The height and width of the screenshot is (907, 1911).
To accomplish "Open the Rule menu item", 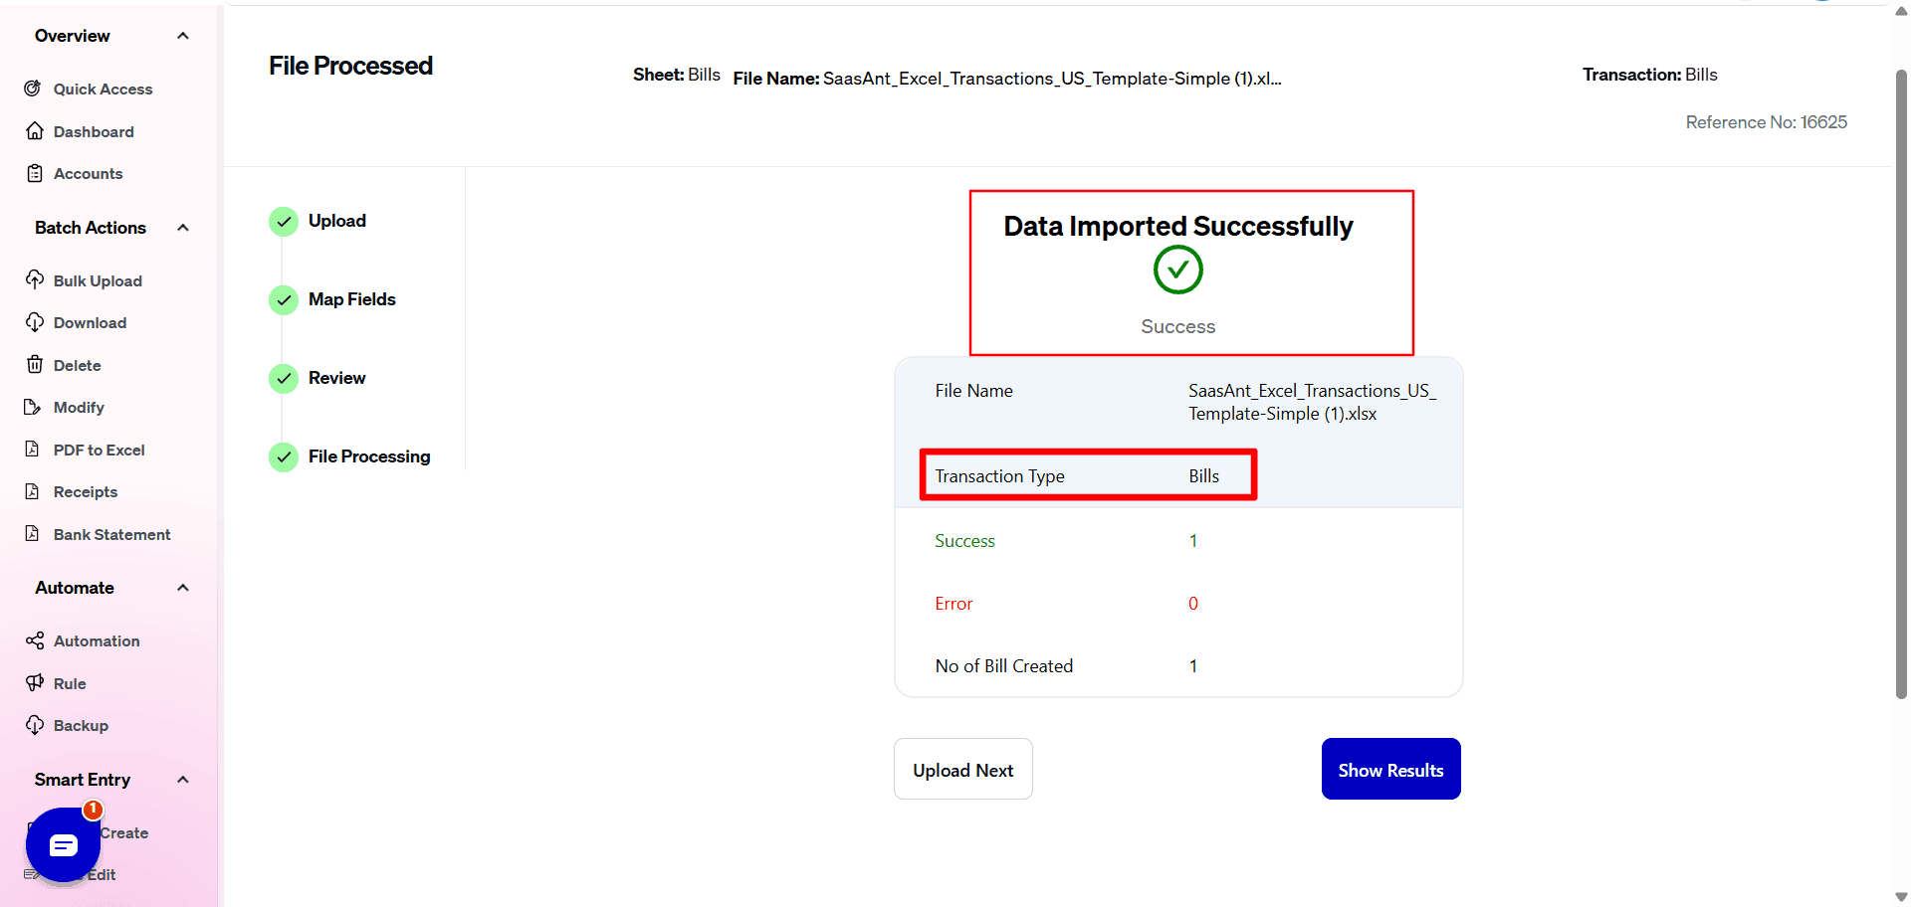I will coord(70,684).
